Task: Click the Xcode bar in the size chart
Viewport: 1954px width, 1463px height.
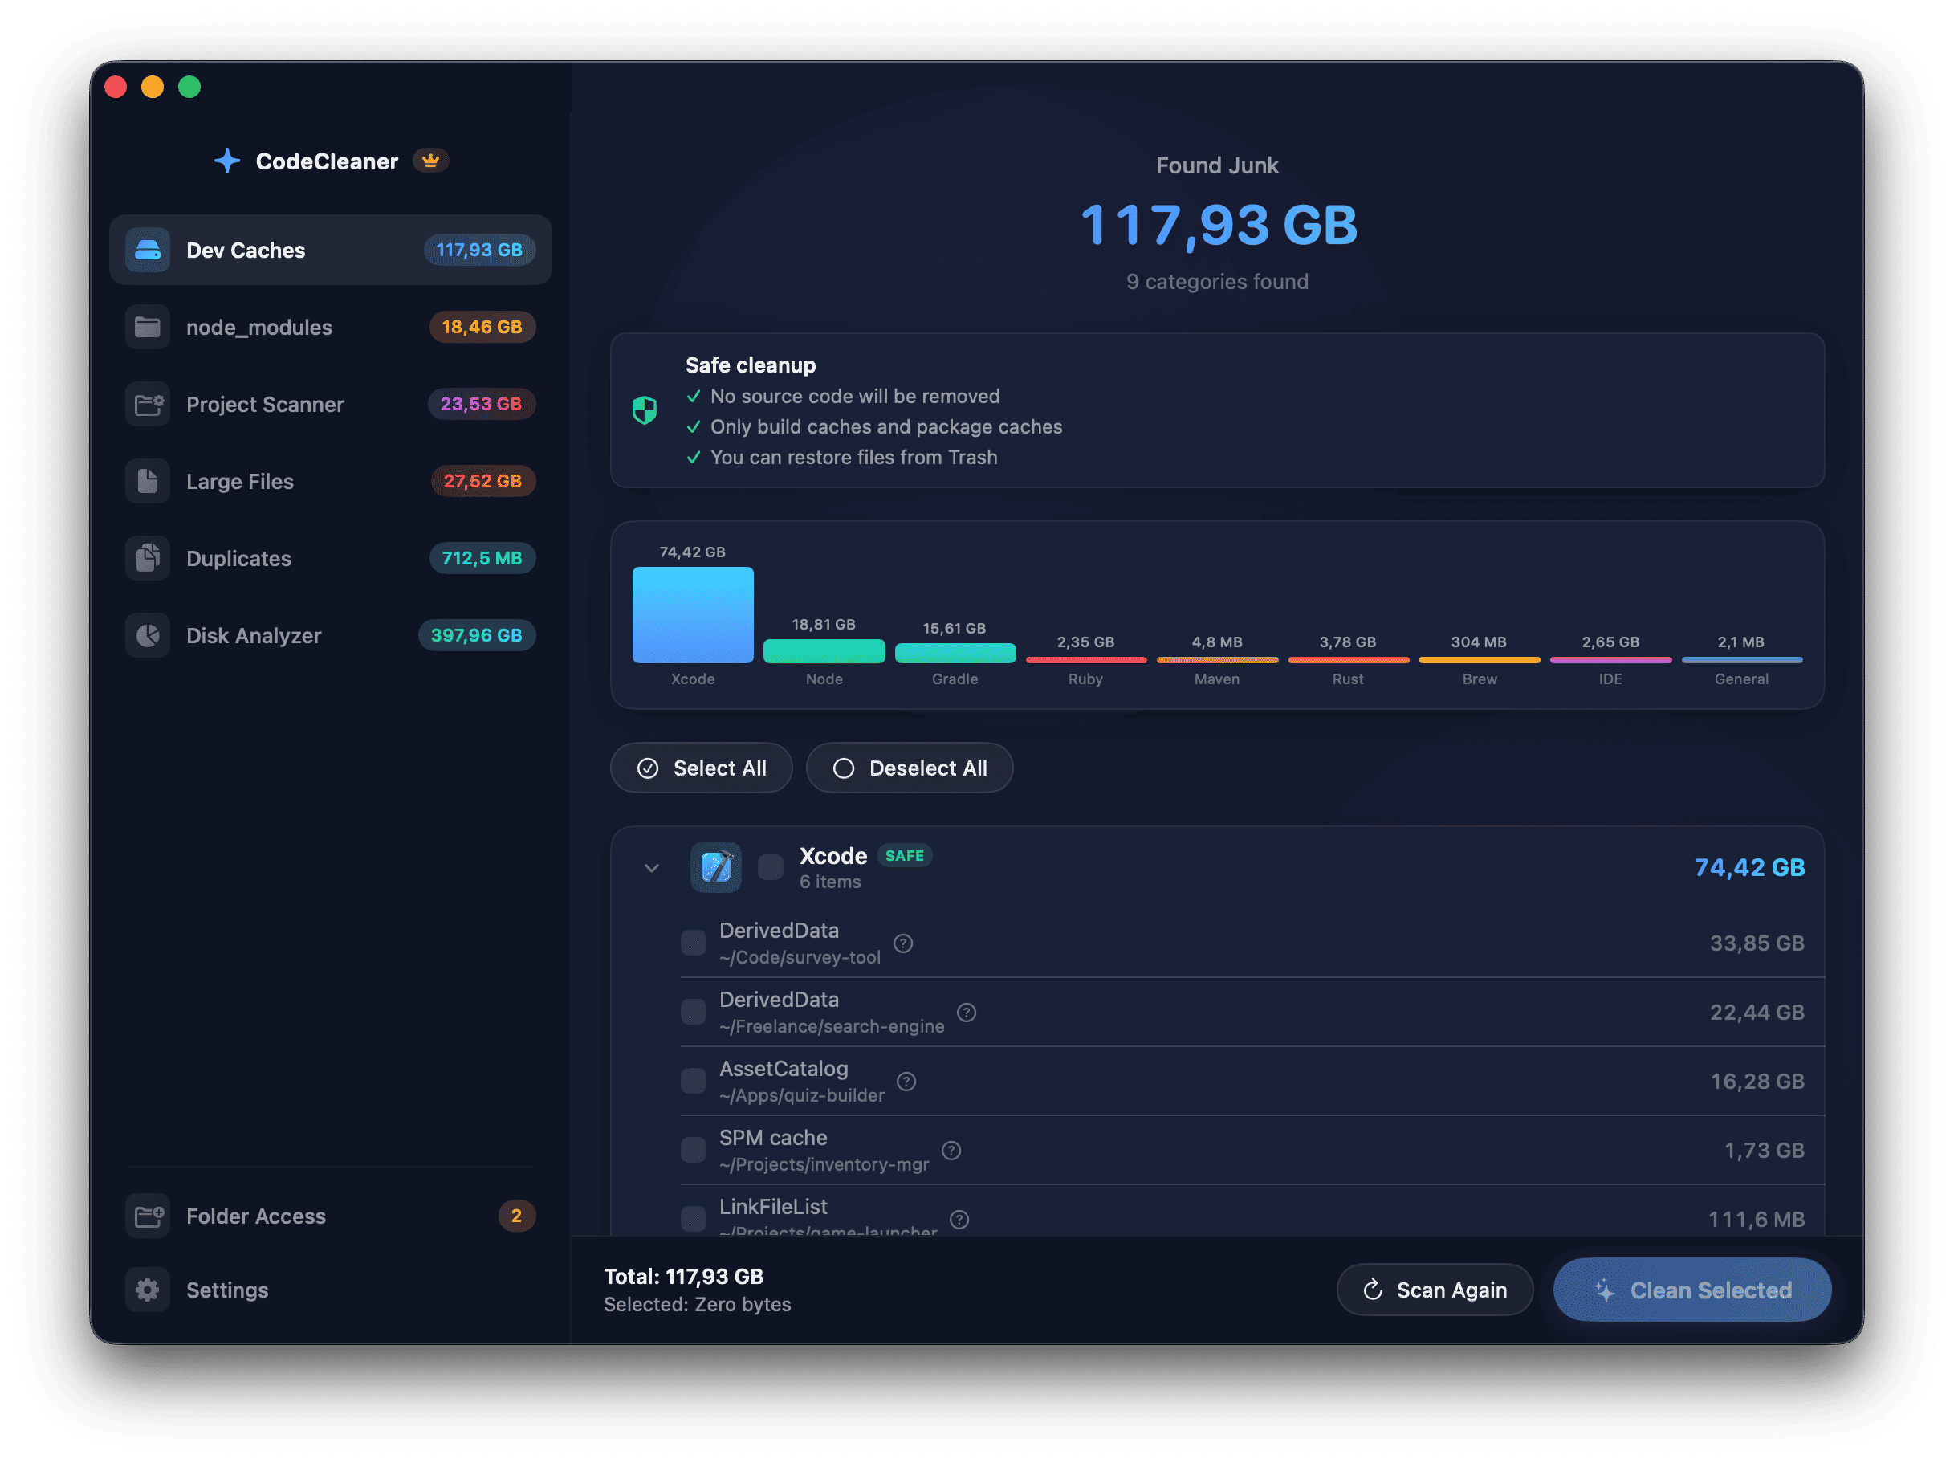Action: tap(693, 615)
